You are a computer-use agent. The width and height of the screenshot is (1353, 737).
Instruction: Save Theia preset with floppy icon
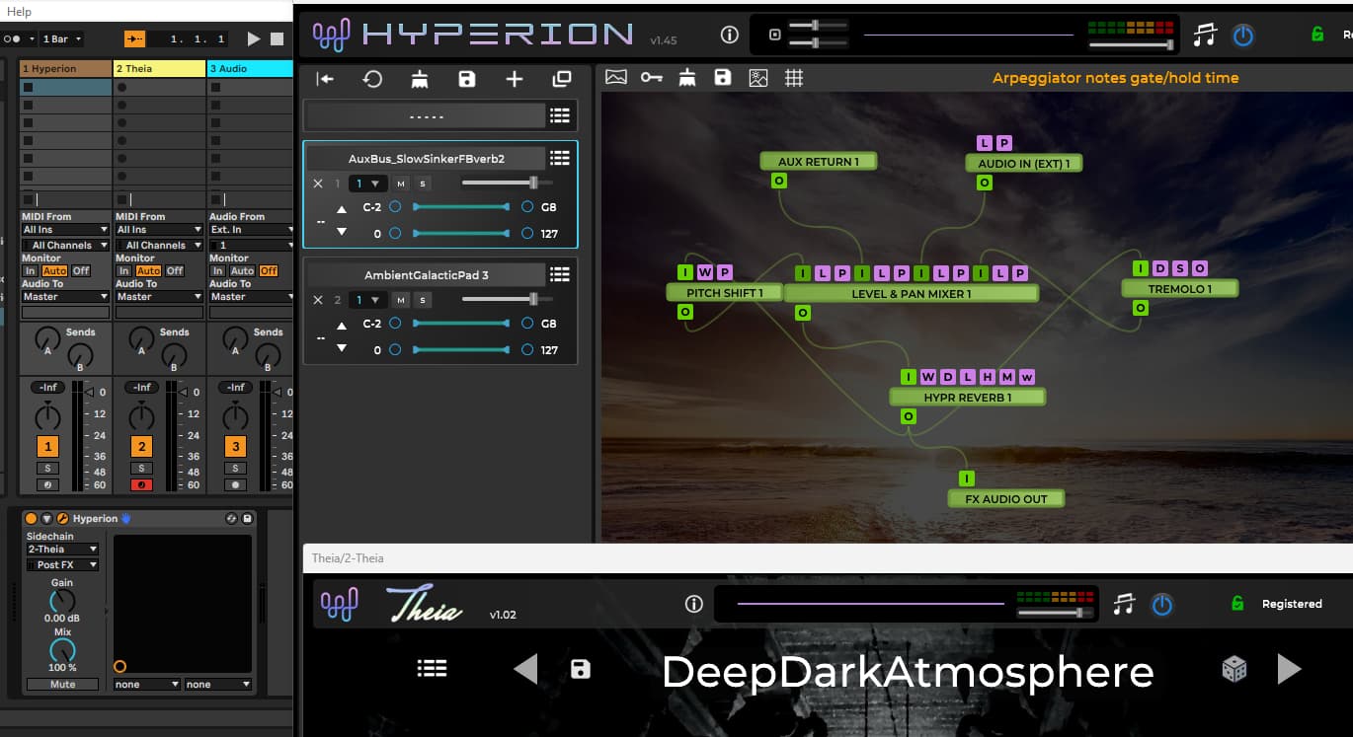(581, 670)
